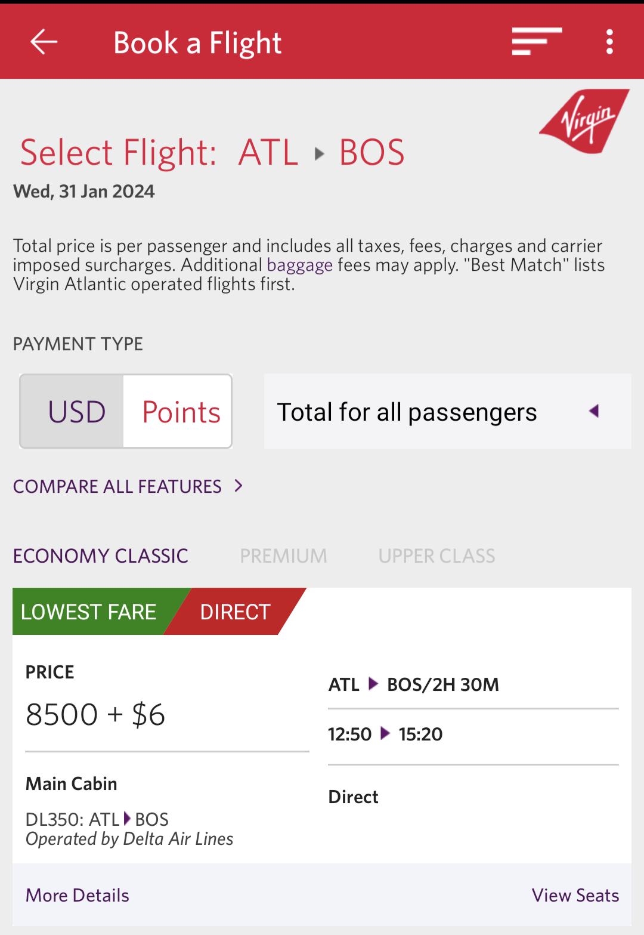Select Points as payment type

(x=181, y=412)
